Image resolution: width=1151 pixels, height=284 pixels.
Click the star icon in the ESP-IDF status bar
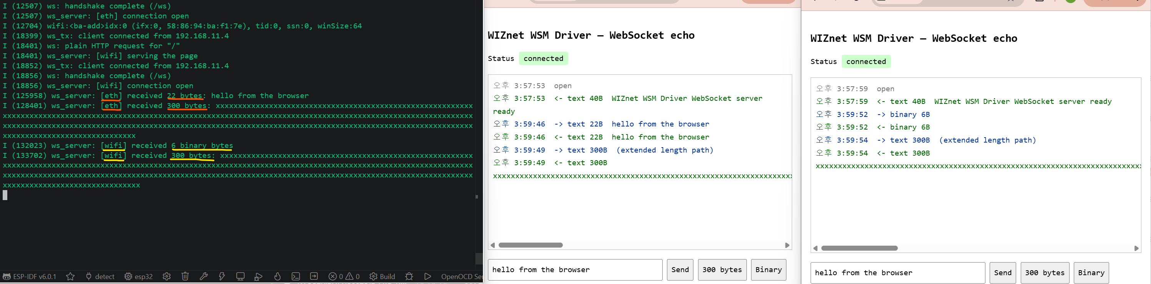70,276
